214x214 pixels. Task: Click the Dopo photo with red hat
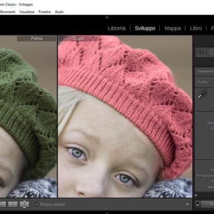coord(125,116)
